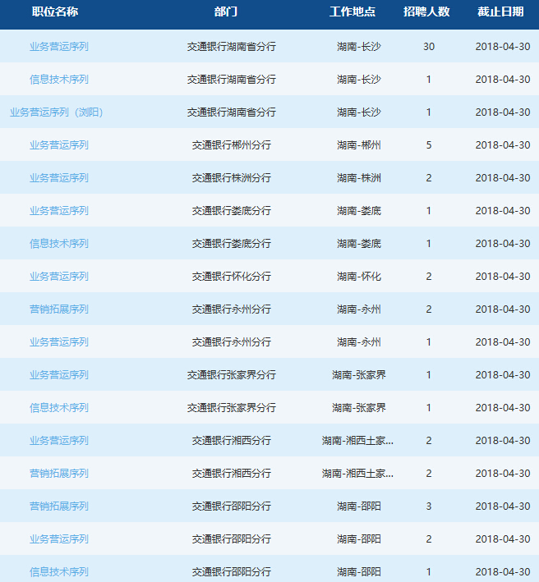Image resolution: width=539 pixels, height=582 pixels.
Task: Select 交通银行湘西分行 in the 营销拓展序列 row
Action: 232,474
